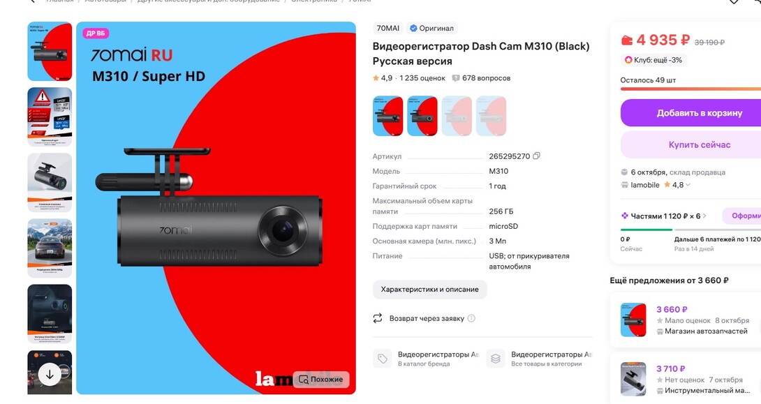Expand the Частями 1 120 ₽ × 6 installment details
Viewport: 761px width, 404px height.
(663, 216)
